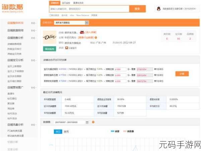
Task: Collapse the 店铺流量分析 sidebar section
Action: pyautogui.click(x=34, y=125)
